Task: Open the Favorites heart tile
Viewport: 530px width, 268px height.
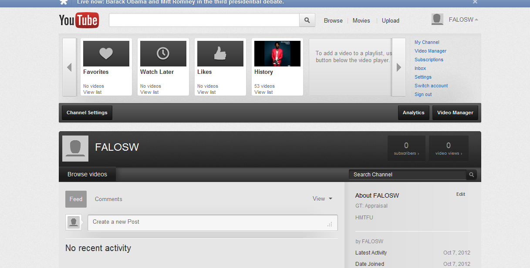Action: click(106, 53)
